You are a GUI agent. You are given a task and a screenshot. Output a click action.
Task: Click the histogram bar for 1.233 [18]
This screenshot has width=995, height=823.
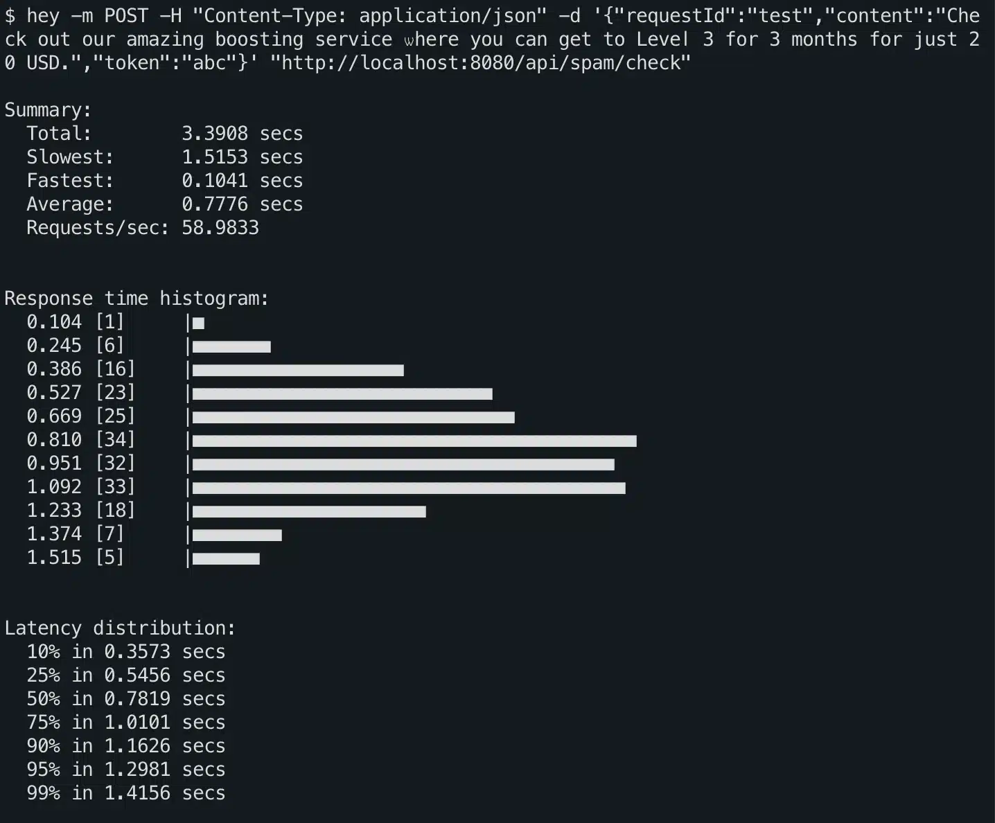click(309, 511)
